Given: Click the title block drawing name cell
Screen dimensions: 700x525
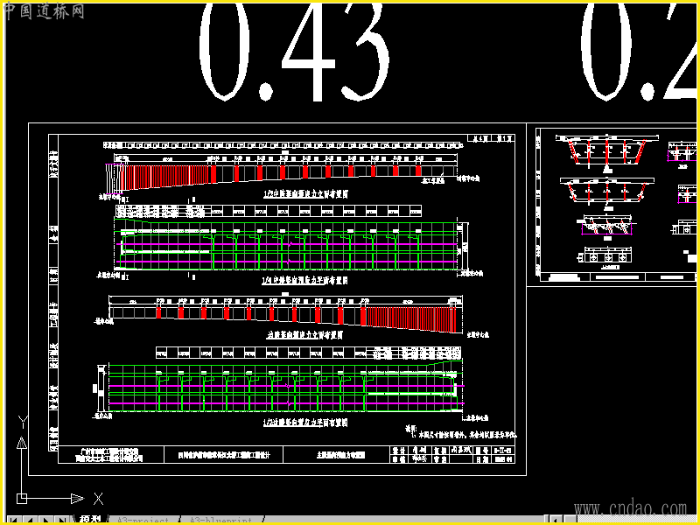Looking at the screenshot, I should click(x=336, y=455).
